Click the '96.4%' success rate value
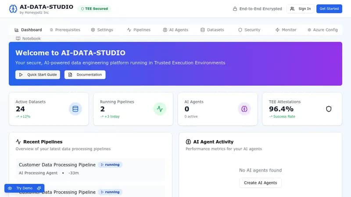351x197 pixels. click(x=281, y=109)
